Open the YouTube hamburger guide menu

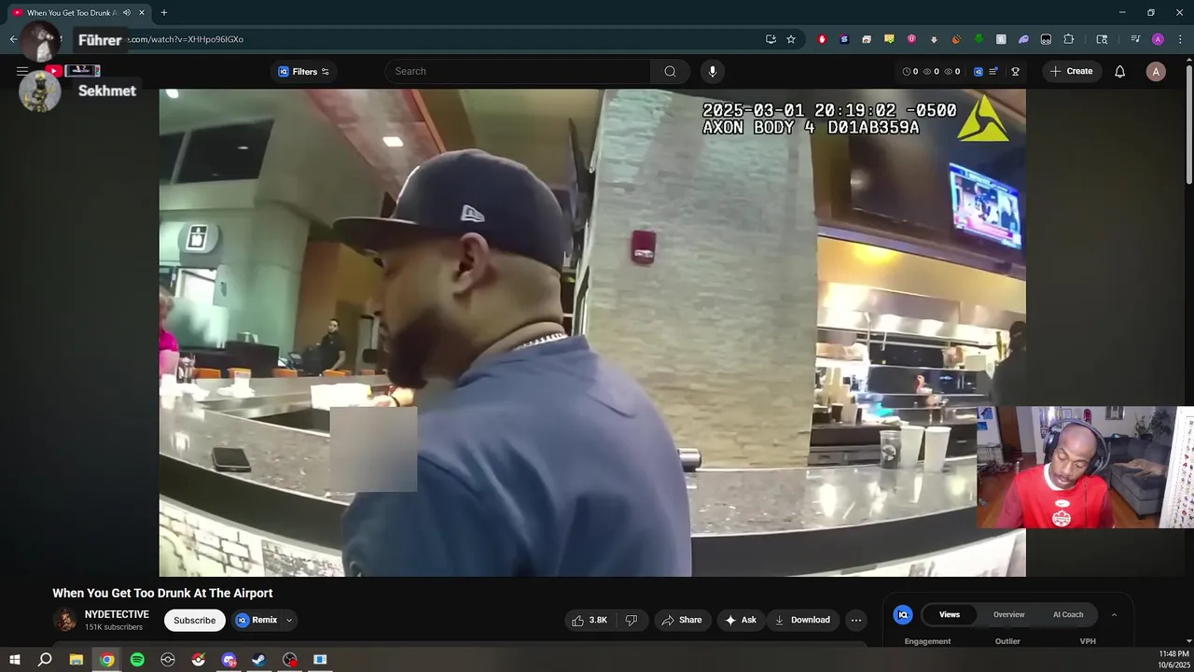pos(22,71)
